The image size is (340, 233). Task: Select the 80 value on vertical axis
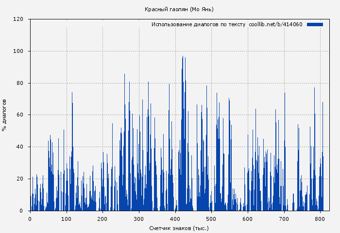20,83
